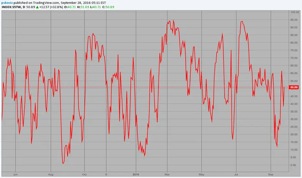Open the pskocic author link
This screenshot has height=178, width=302.
click(7, 3)
